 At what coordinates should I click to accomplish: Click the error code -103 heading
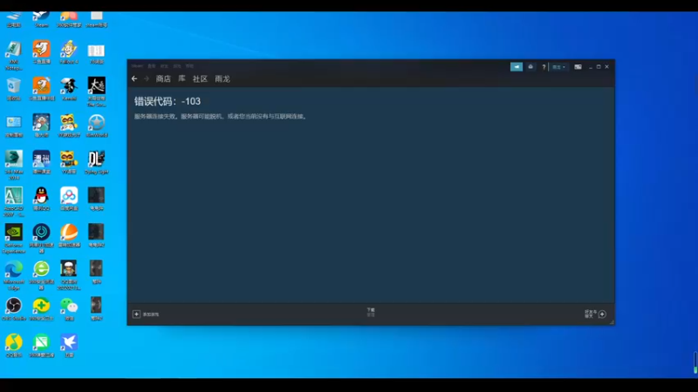tap(168, 101)
